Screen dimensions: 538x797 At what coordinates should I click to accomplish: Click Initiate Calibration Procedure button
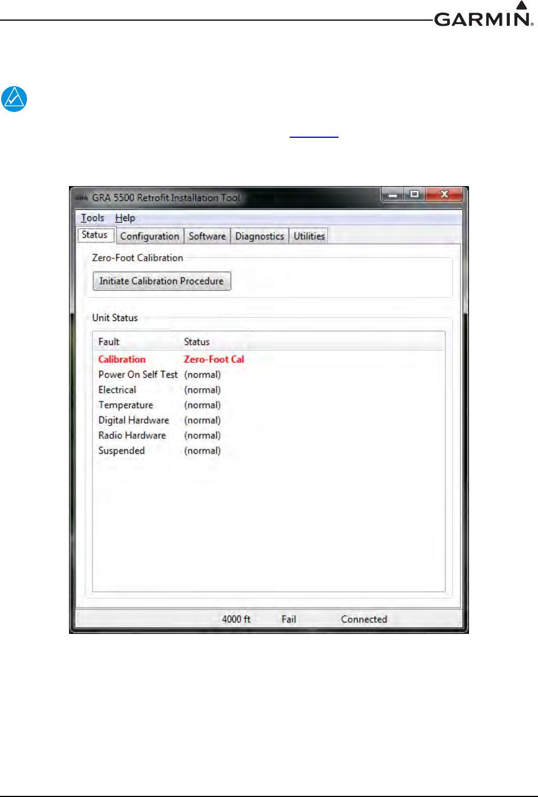162,281
